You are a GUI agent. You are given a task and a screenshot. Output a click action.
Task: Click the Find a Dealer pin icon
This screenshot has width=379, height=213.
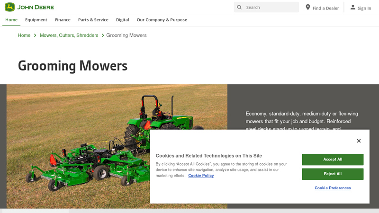coord(308,7)
